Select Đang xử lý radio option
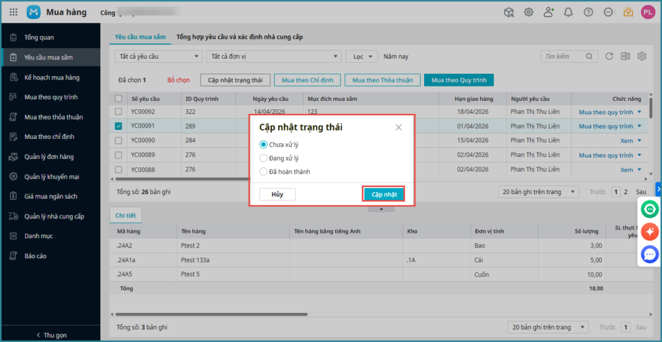 tap(263, 158)
